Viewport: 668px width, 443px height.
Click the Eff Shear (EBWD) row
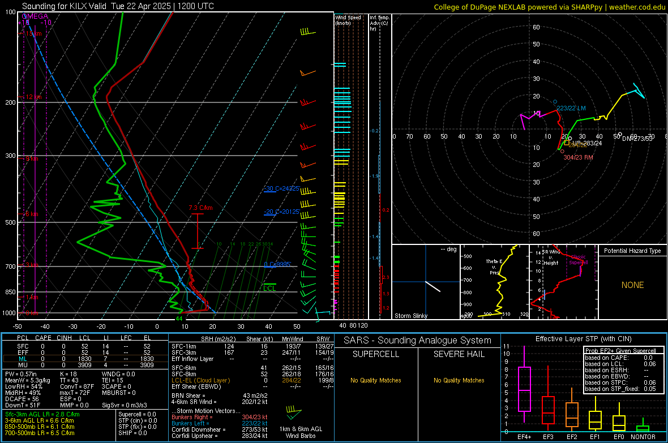252,386
